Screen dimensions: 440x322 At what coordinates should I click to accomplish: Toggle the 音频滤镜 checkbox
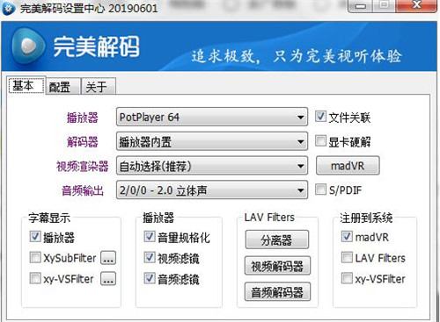tap(150, 278)
